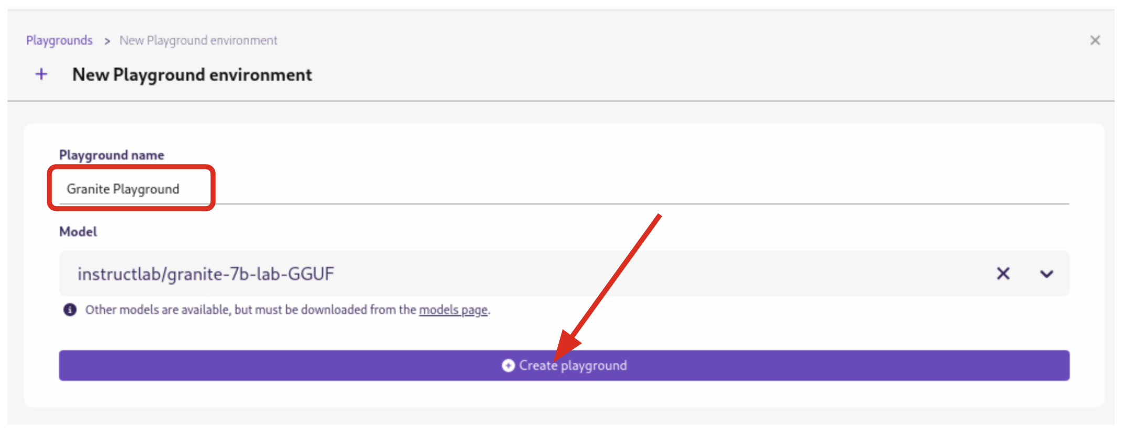Clear the selected model with the X icon
Screen dimensions: 1123x432
[x=1003, y=274]
